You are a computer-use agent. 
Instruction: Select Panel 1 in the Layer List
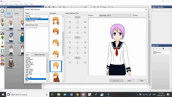[x=161, y=53]
